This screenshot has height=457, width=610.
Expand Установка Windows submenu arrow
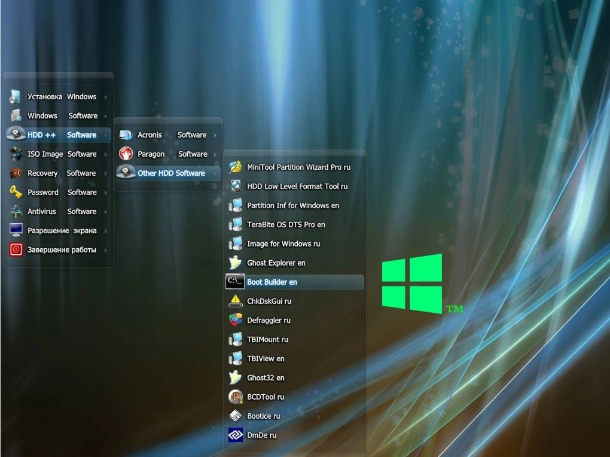(x=105, y=97)
